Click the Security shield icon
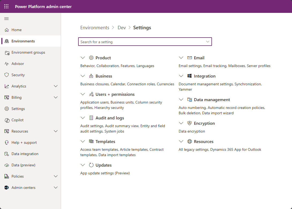 pos(7,75)
